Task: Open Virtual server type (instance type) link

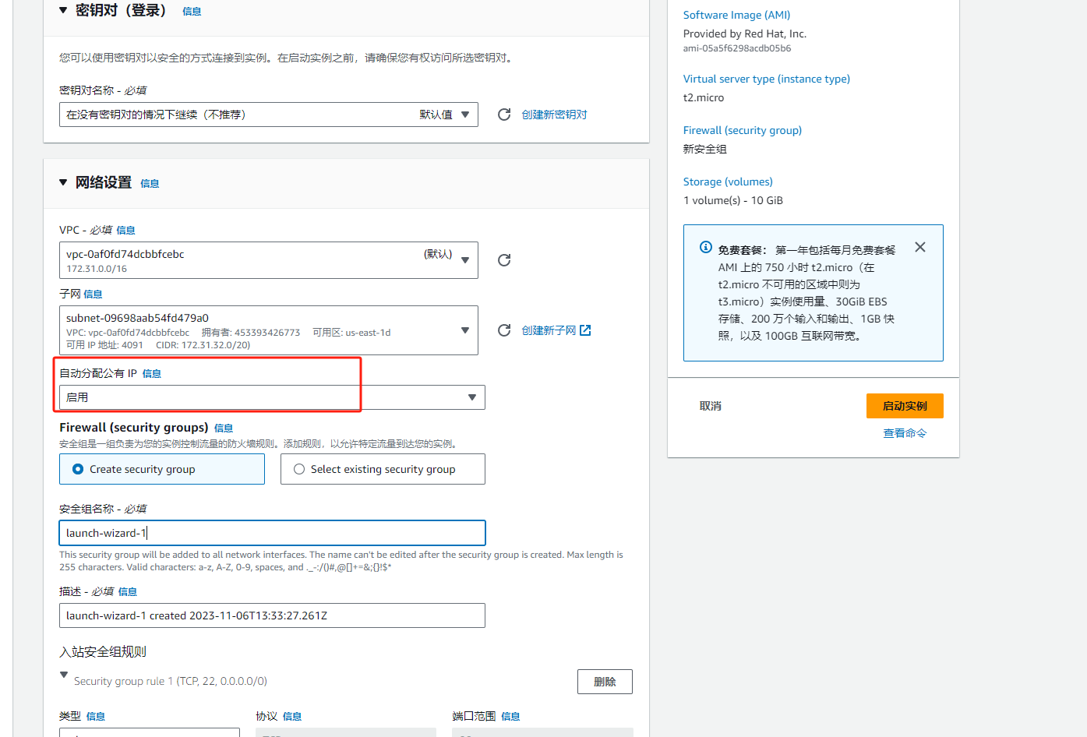Action: (x=767, y=79)
